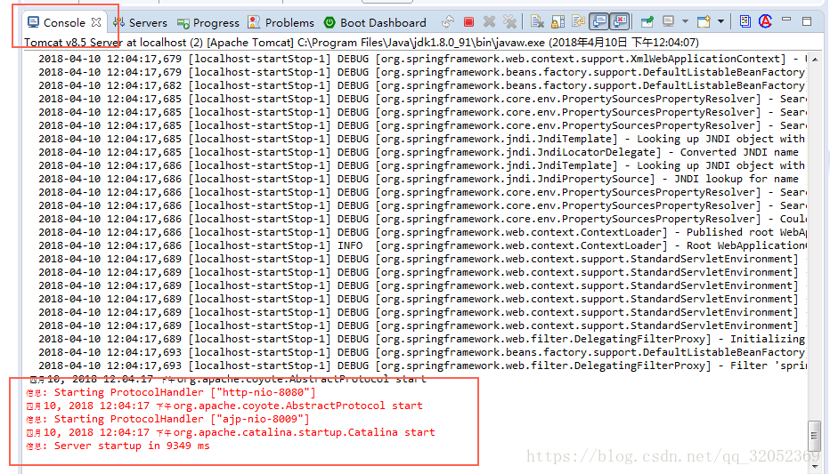The width and height of the screenshot is (830, 474).
Task: Toggle the Word Wrap icon in the console toolbar
Action: tap(578, 21)
